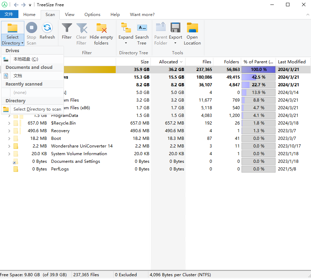311x279 pixels.
Task: Click Open Location folder icon
Action: tap(192, 28)
